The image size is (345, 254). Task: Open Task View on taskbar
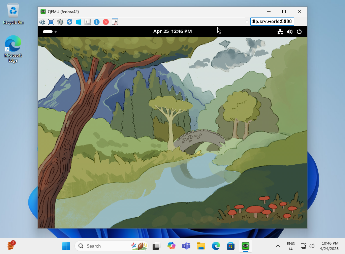[156, 246]
